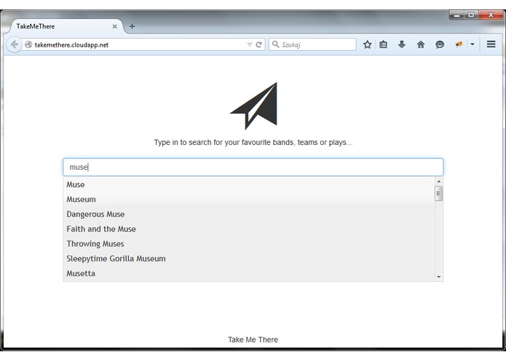The image size is (506, 360).
Task: Close the Firefox window
Action: tap(491, 15)
